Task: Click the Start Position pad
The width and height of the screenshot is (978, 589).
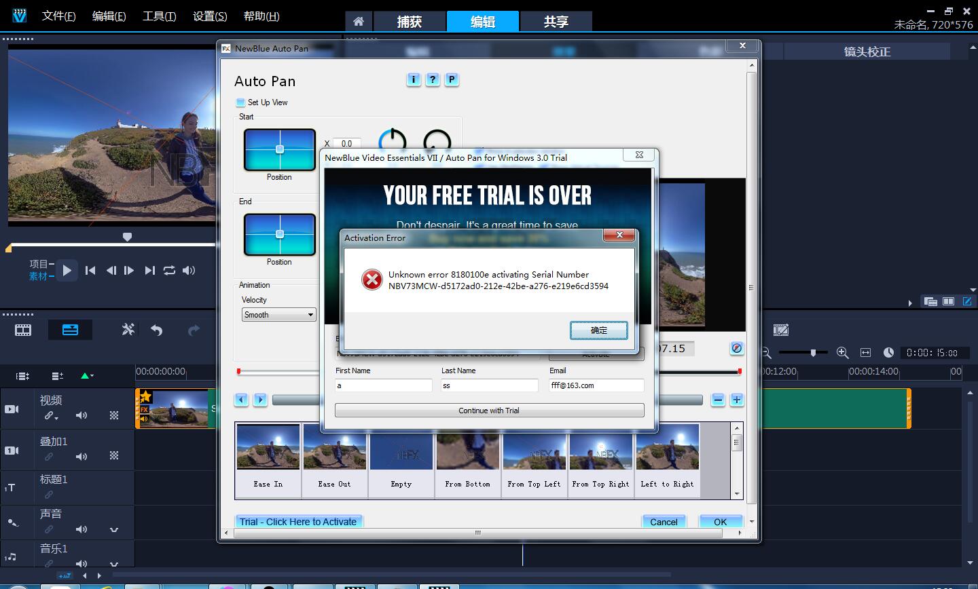Action: (x=279, y=150)
